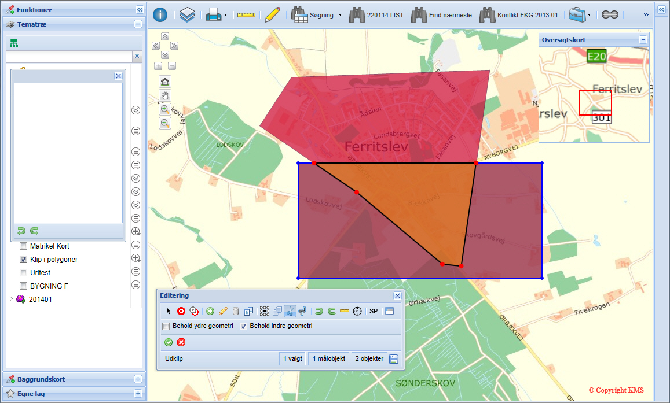Open the layers stack tool

tap(187, 15)
